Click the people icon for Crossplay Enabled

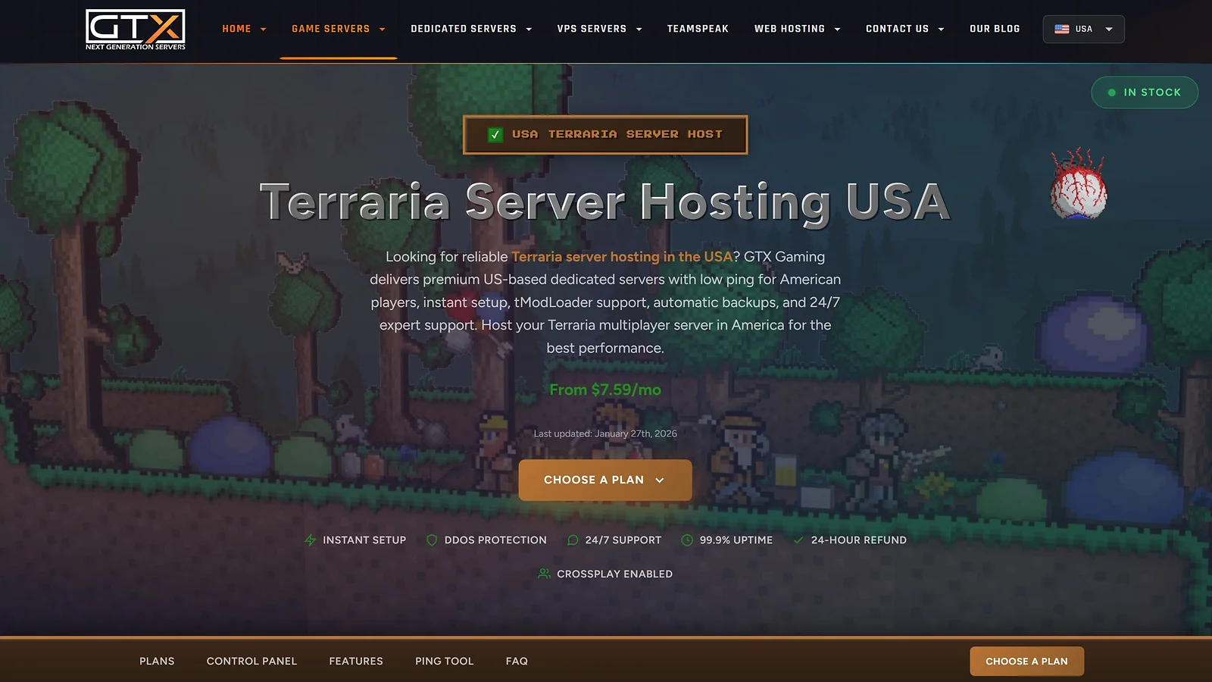tap(544, 574)
